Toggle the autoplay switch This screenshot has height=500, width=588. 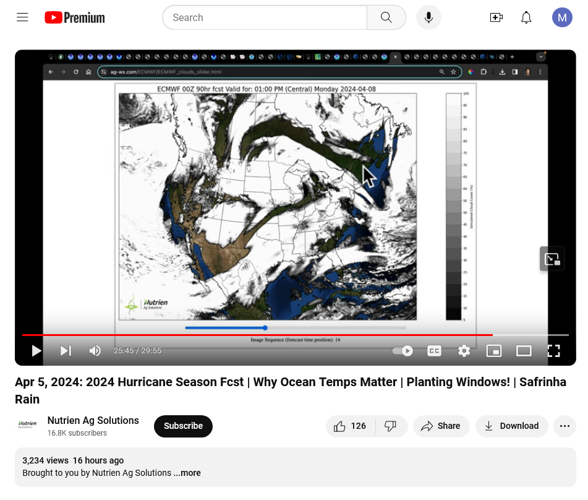tap(403, 351)
